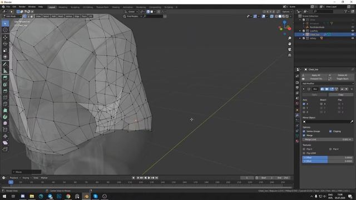Select the Extrude Region tool
The height and width of the screenshot is (200, 356).
(5, 78)
